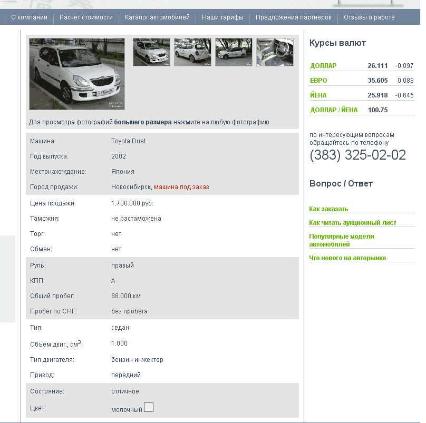Open 'Что нового на авторынке' link

[347, 258]
